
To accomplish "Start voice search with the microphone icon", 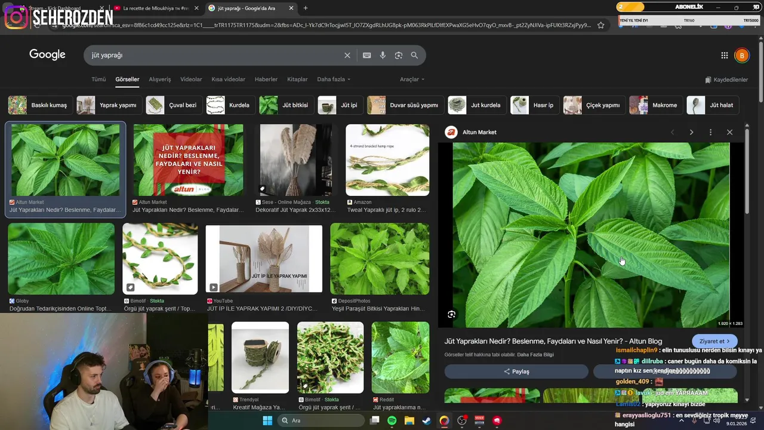I will (x=383, y=55).
